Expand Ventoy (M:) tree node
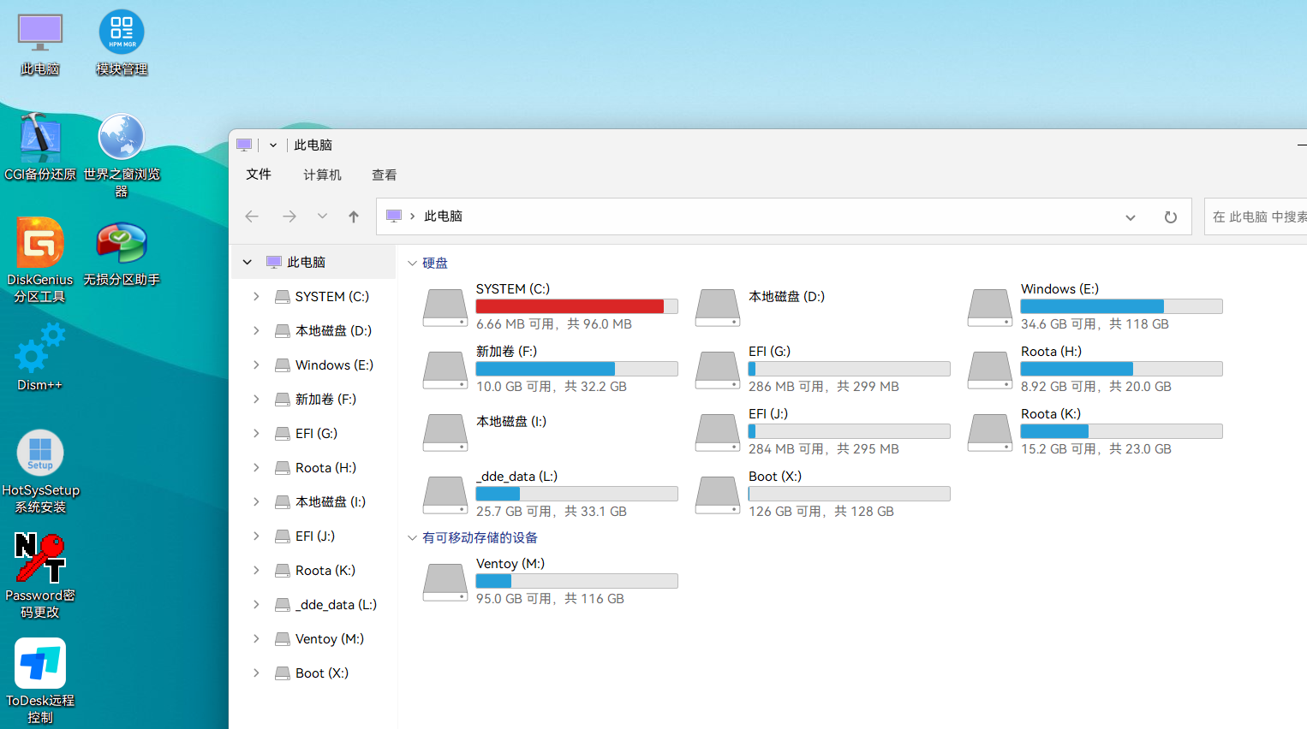1307x729 pixels. click(256, 638)
